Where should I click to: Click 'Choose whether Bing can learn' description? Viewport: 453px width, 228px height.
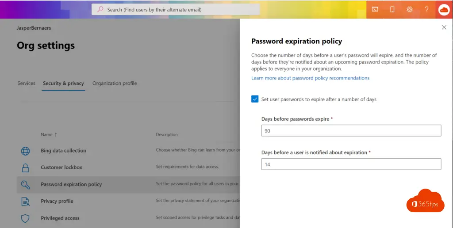(198, 150)
